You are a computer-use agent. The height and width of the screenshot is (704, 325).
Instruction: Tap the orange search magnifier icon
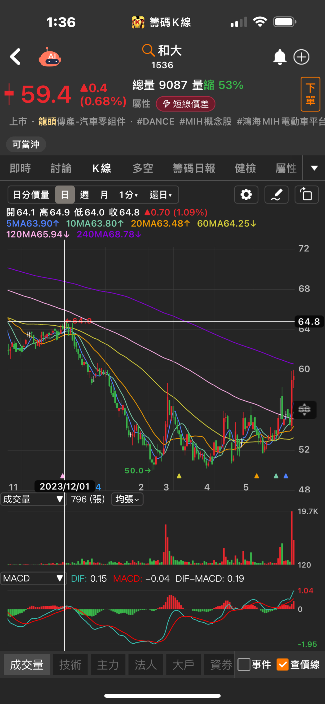[x=148, y=50]
